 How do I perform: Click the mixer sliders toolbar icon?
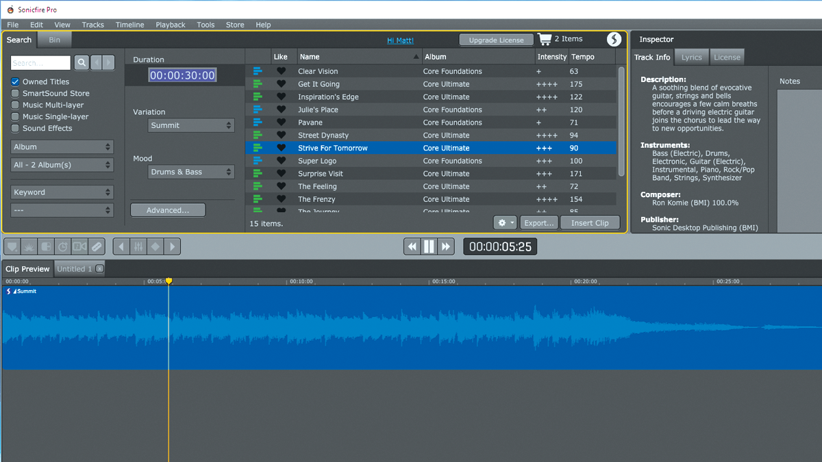pos(138,246)
